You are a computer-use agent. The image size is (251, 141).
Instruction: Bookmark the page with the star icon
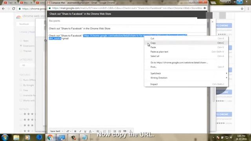pyautogui.click(x=242, y=9)
